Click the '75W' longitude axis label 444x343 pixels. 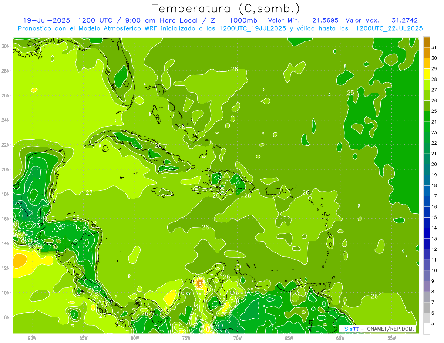[x=186, y=338]
